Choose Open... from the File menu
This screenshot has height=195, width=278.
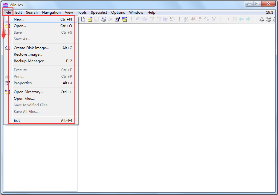[x=41, y=26]
